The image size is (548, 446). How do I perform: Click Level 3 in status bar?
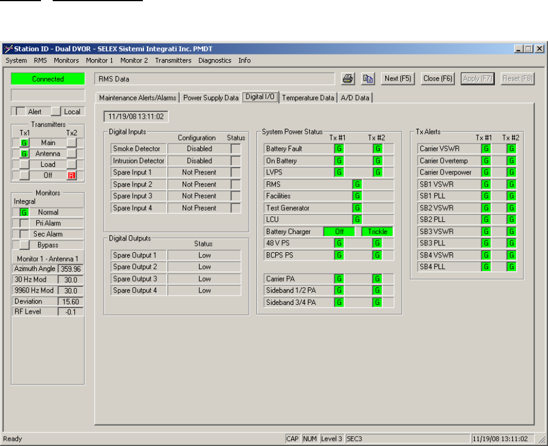coord(331,438)
